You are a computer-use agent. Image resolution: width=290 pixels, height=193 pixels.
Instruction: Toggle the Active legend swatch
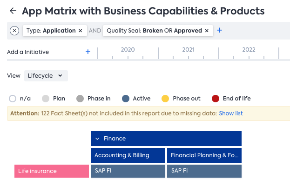point(125,99)
